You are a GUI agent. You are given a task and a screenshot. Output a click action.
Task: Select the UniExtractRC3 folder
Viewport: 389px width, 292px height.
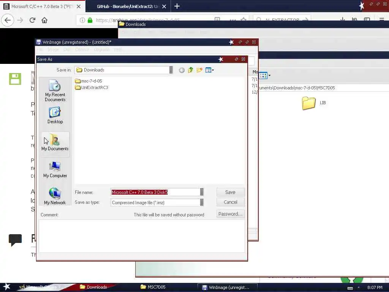92,87
